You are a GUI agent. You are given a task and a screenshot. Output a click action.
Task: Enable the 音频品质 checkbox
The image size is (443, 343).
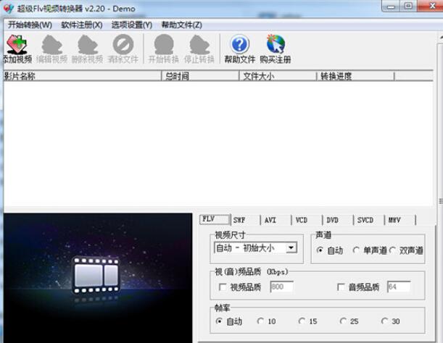341,288
